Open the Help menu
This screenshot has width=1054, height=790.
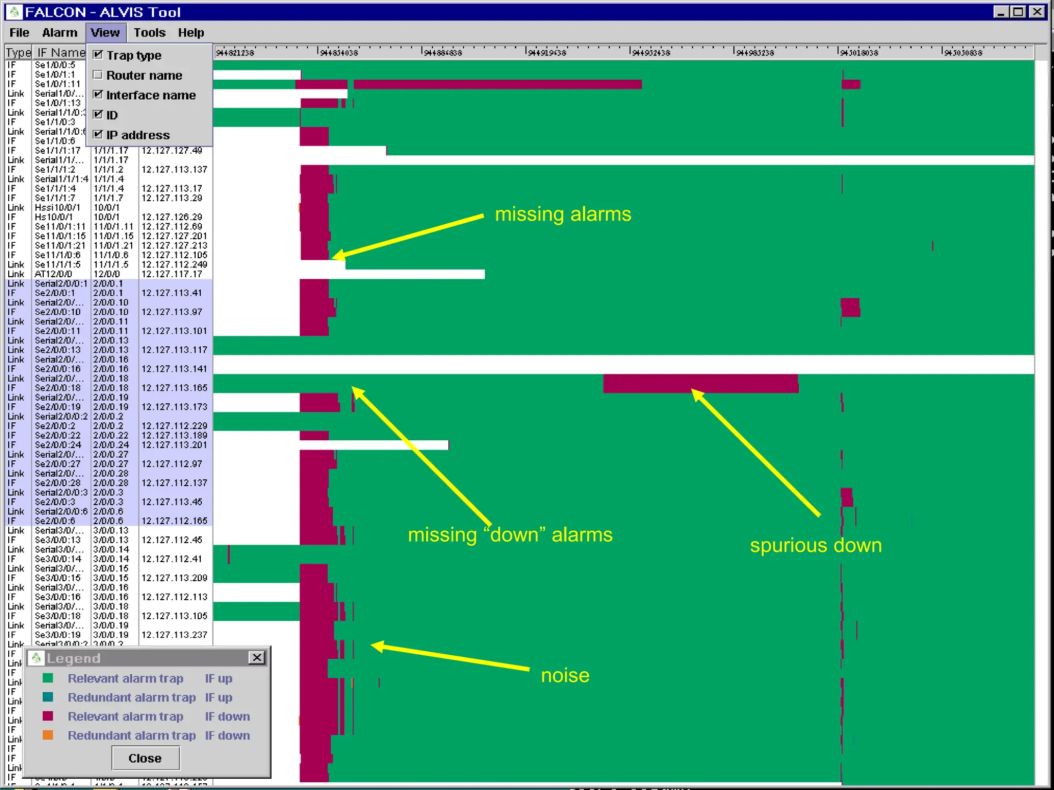coord(191,32)
